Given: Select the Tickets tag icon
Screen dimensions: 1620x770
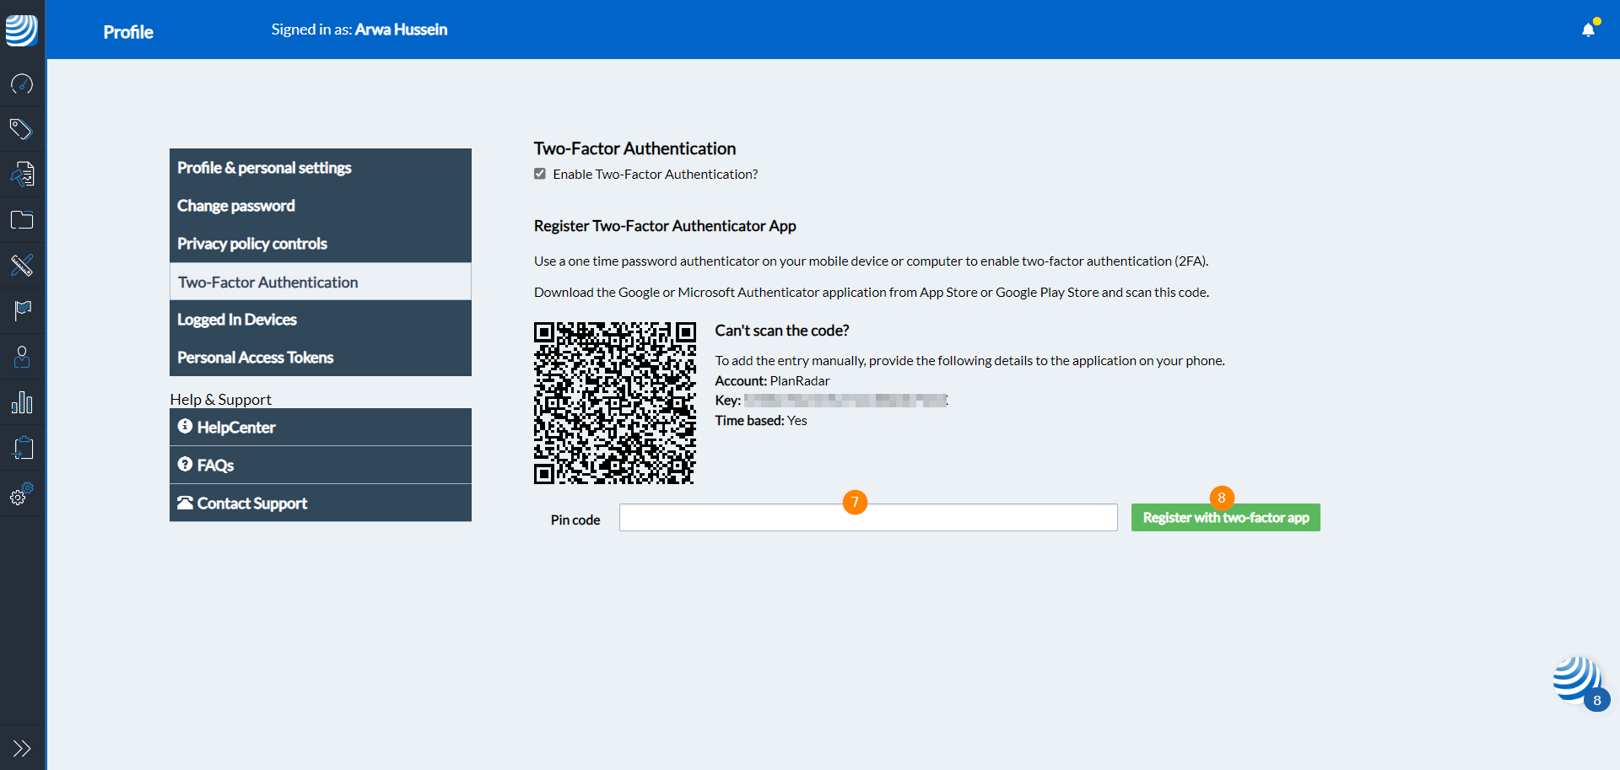Looking at the screenshot, I should pyautogui.click(x=22, y=128).
